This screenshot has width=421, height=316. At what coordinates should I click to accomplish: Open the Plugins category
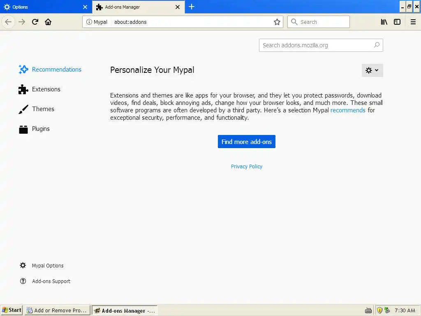tap(34, 129)
